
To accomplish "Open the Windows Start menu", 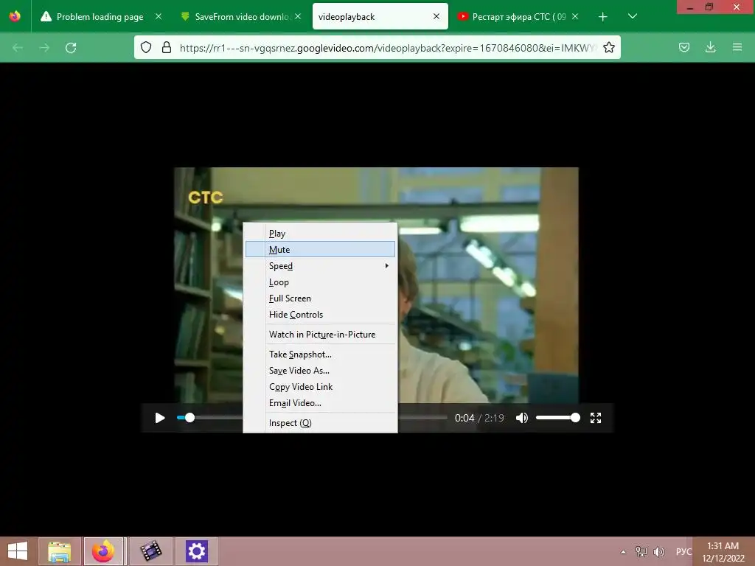I will point(18,551).
